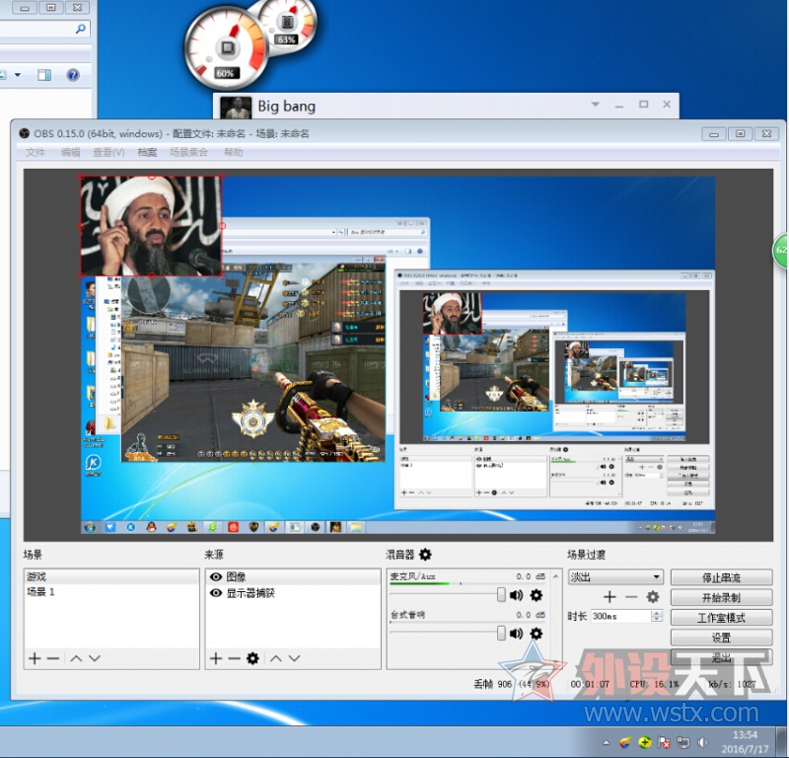The width and height of the screenshot is (789, 758).
Task: Open the 档案 menu
Action: pos(147,152)
